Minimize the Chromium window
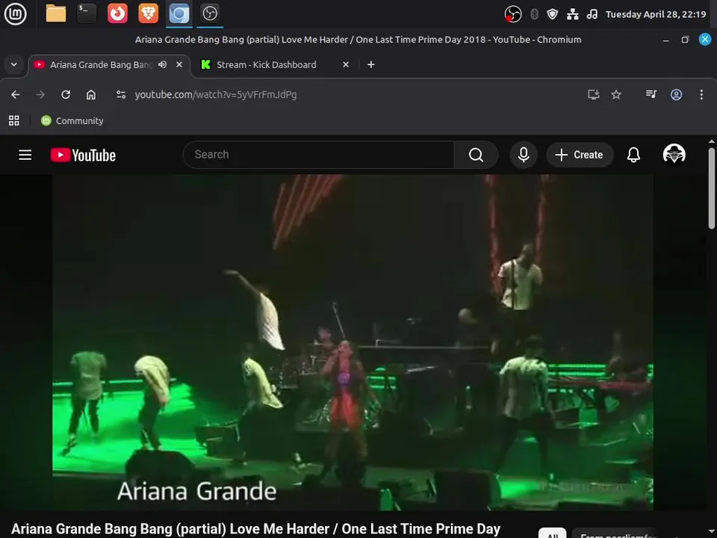The width and height of the screenshot is (717, 538). coord(665,40)
